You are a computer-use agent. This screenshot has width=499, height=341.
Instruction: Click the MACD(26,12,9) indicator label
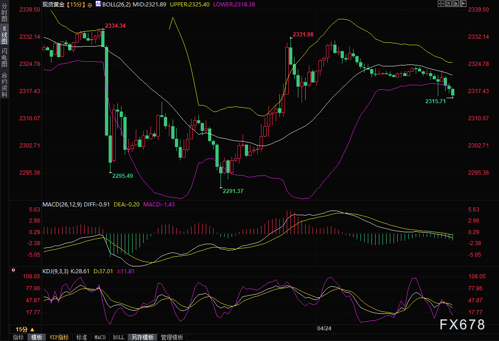62,205
